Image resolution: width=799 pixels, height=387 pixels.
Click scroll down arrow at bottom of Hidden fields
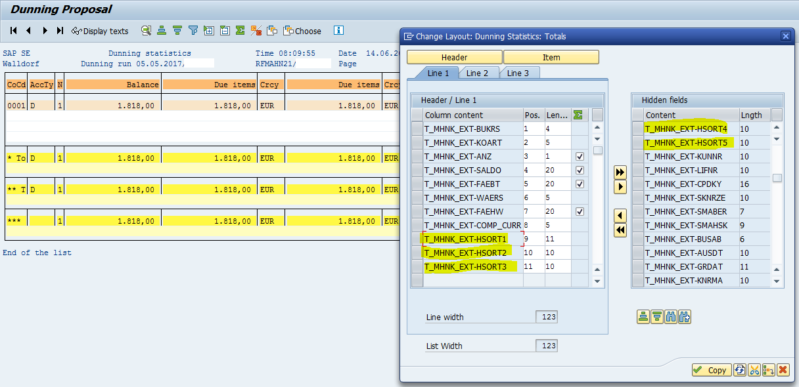point(777,281)
